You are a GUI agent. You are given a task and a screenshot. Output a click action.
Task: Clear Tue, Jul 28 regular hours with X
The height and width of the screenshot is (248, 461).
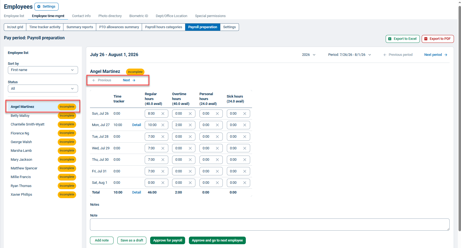point(163,137)
